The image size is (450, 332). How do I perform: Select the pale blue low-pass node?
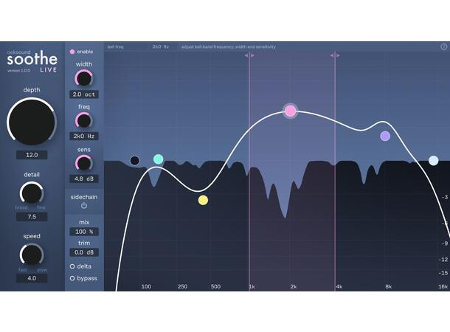click(x=433, y=161)
